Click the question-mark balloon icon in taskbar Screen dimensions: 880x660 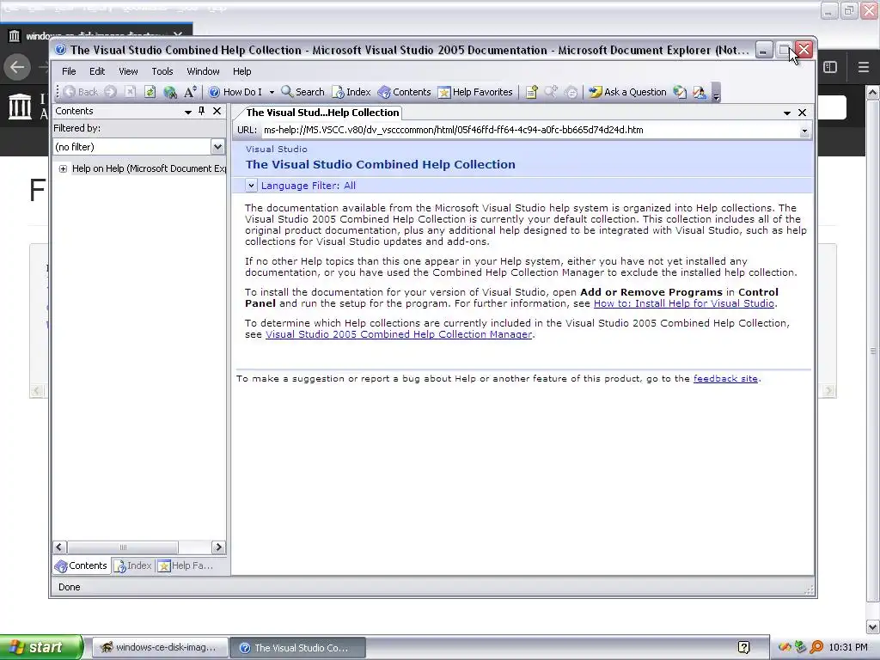click(x=744, y=648)
